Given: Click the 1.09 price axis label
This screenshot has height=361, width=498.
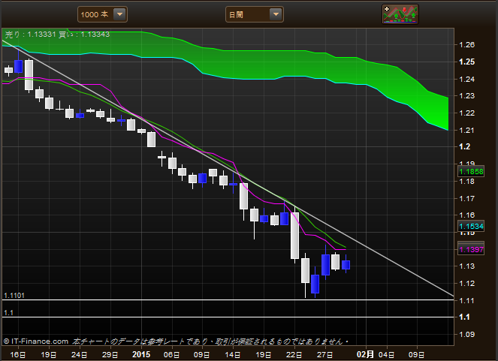Looking at the screenshot, I should (x=467, y=334).
